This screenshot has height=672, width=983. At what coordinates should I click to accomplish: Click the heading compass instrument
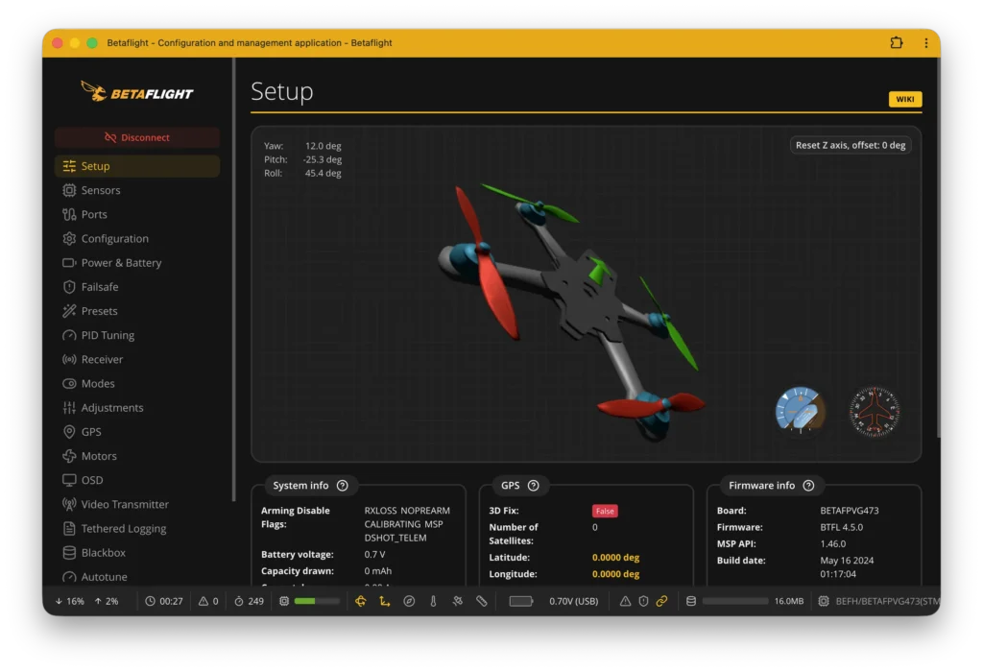pyautogui.click(x=874, y=411)
